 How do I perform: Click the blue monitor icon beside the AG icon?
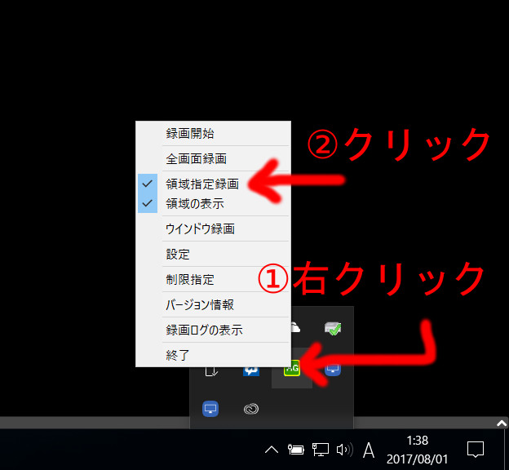pos(333,370)
